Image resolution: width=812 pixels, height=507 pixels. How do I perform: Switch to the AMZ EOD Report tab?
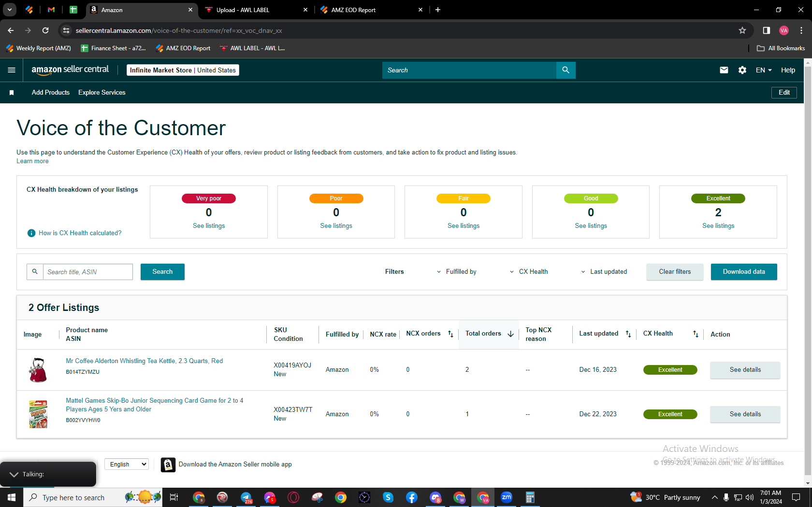click(x=372, y=10)
